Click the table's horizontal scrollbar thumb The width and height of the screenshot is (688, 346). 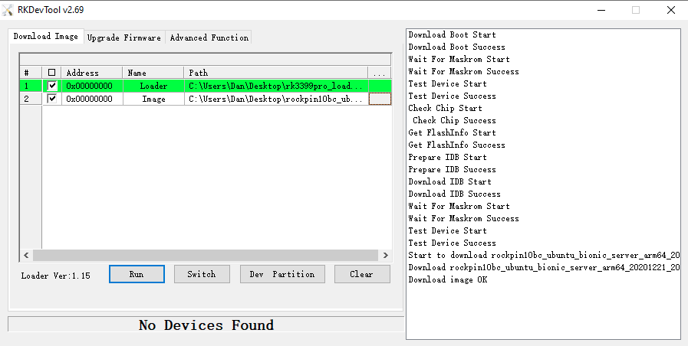click(x=206, y=256)
